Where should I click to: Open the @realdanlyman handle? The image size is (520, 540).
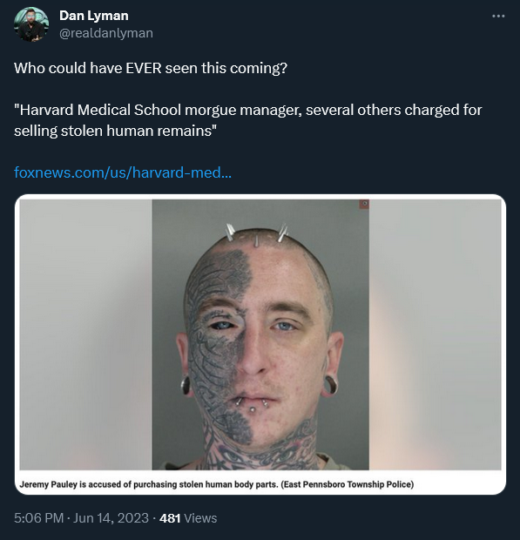coord(106,33)
